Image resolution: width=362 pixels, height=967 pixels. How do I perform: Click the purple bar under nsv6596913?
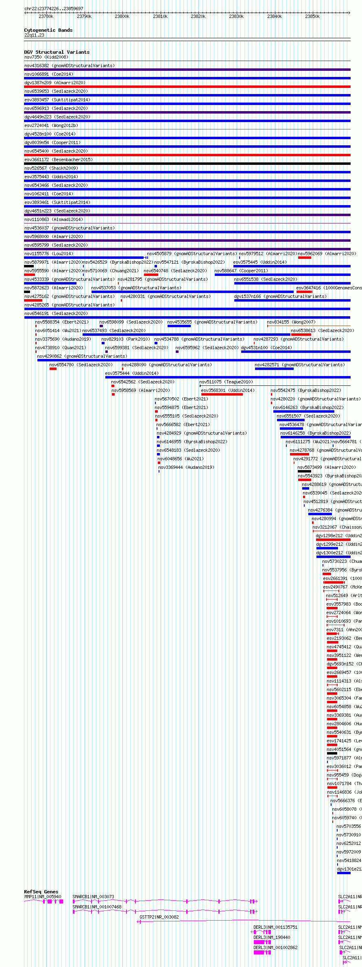(x=187, y=112)
